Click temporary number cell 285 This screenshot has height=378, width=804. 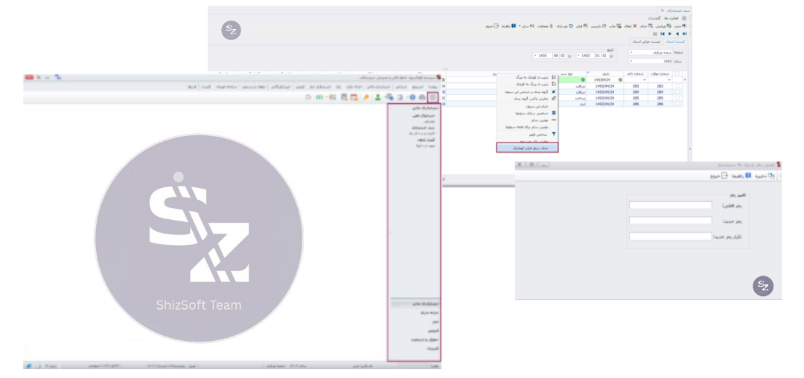(x=660, y=98)
